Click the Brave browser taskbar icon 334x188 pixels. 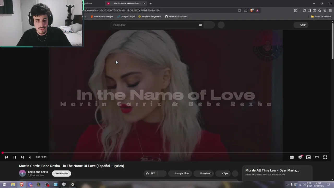[x=22, y=185]
